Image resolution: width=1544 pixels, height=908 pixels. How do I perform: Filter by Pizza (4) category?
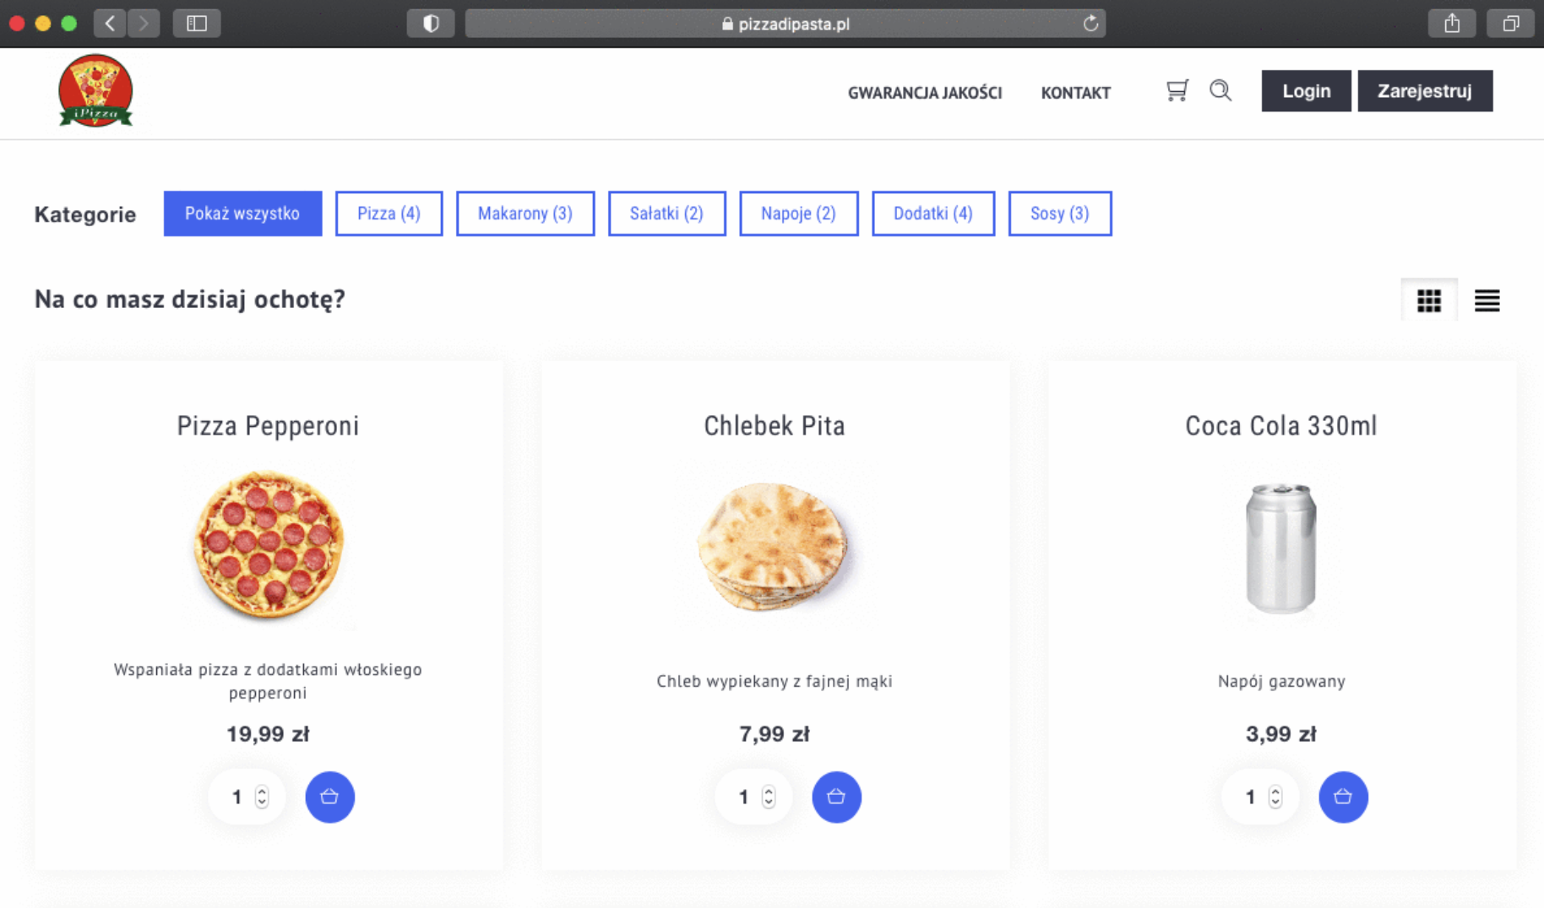[x=389, y=213]
